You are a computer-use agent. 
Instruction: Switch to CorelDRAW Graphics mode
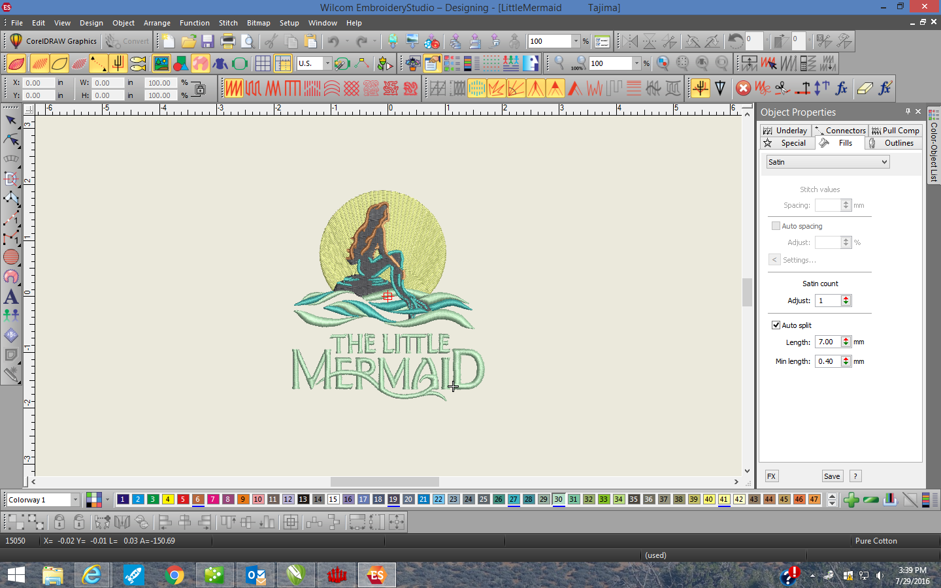pyautogui.click(x=54, y=41)
